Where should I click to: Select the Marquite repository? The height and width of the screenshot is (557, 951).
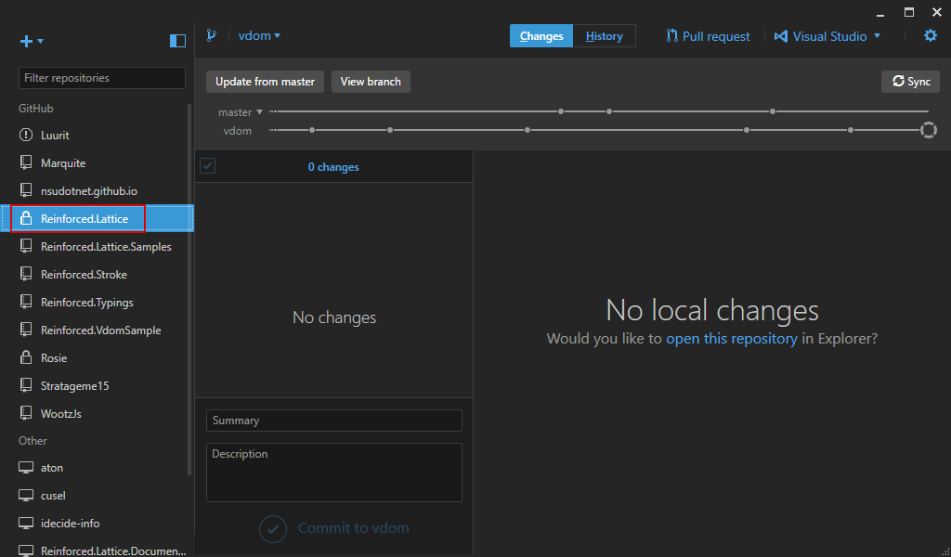click(97, 163)
